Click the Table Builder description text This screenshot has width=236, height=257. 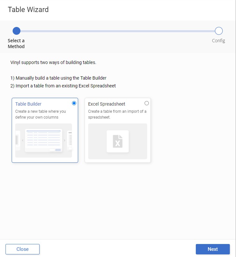(41, 114)
